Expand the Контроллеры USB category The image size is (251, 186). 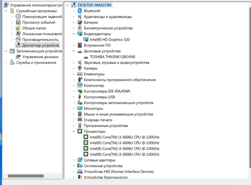tap(74, 97)
